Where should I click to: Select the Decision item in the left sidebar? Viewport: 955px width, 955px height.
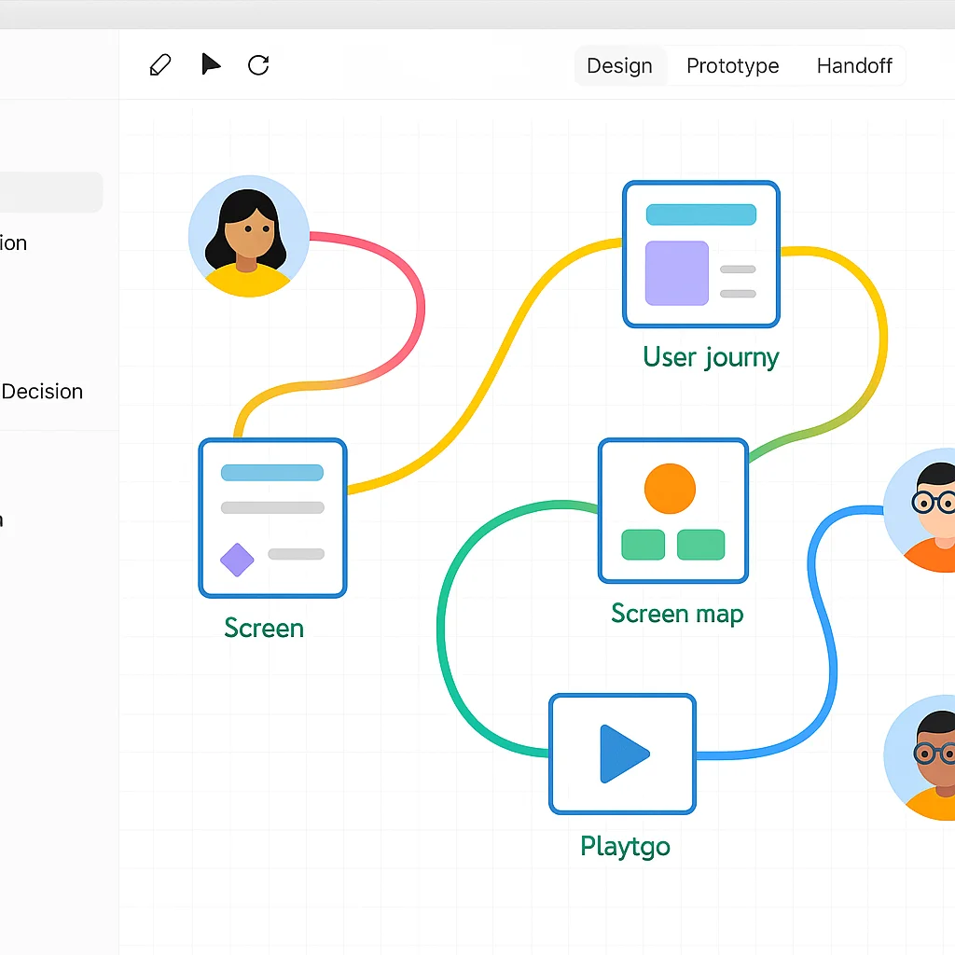42,391
